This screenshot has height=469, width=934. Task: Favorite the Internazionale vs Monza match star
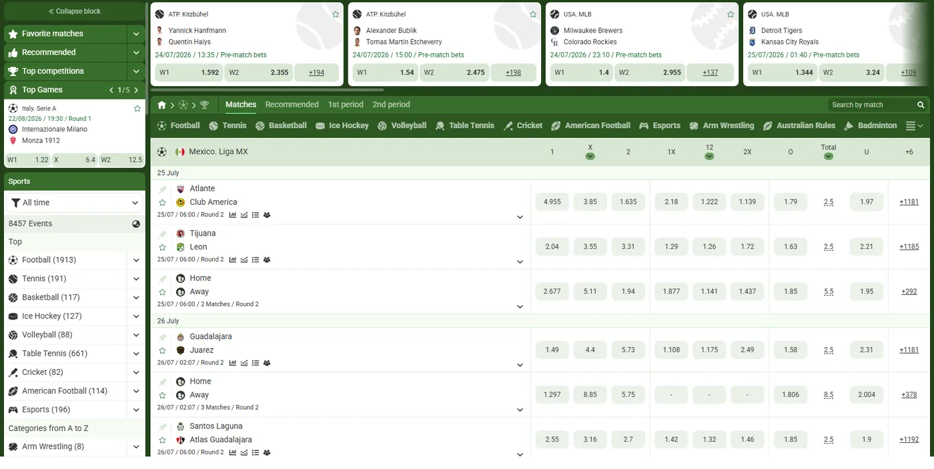tap(137, 108)
